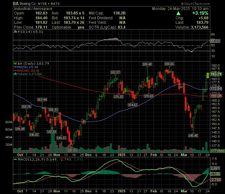
Task: Click the 158.76 peak price label
Action: coord(26,106)
